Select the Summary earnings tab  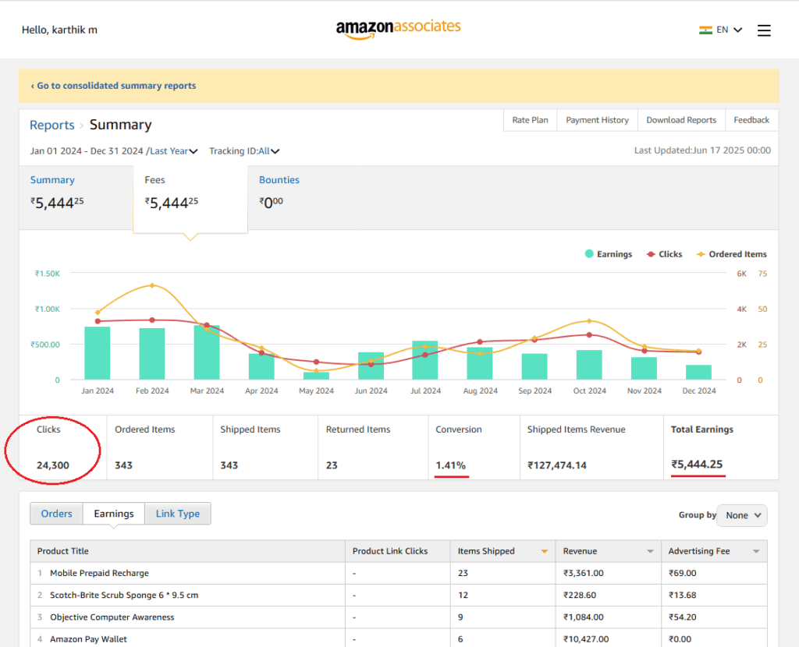[x=76, y=197]
